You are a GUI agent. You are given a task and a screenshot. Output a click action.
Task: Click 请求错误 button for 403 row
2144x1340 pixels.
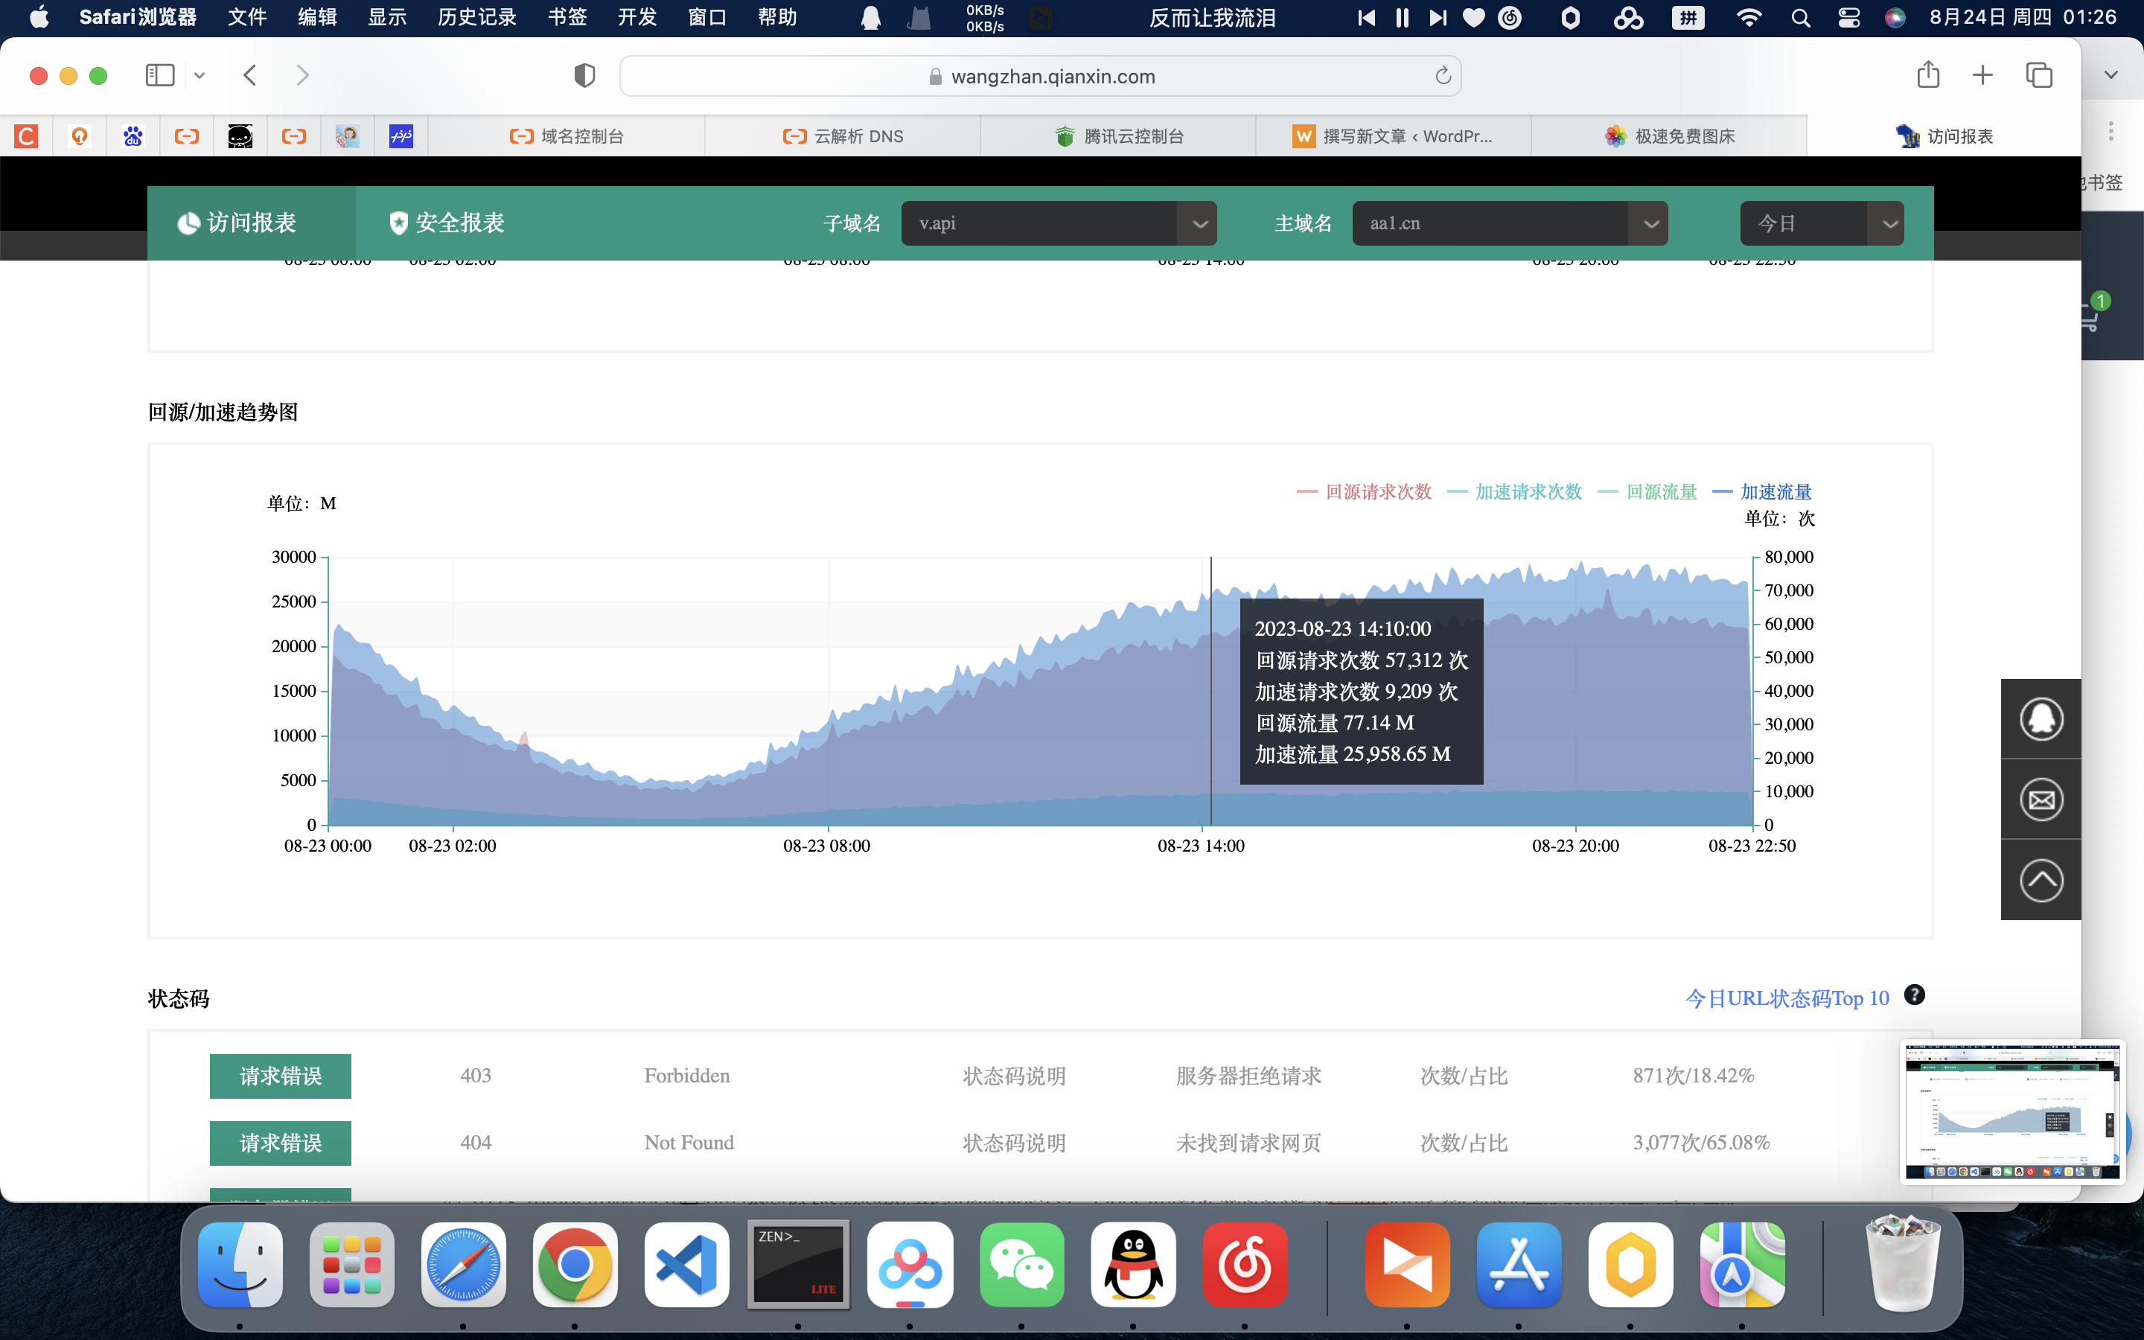click(280, 1076)
